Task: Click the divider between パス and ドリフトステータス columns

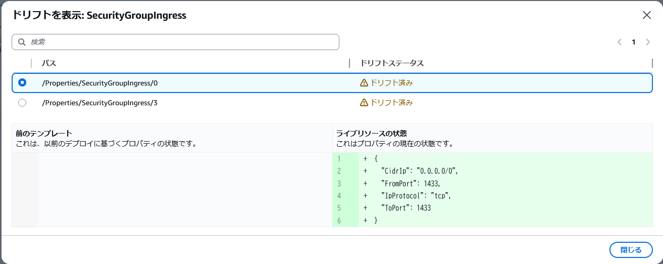Action: pyautogui.click(x=349, y=63)
